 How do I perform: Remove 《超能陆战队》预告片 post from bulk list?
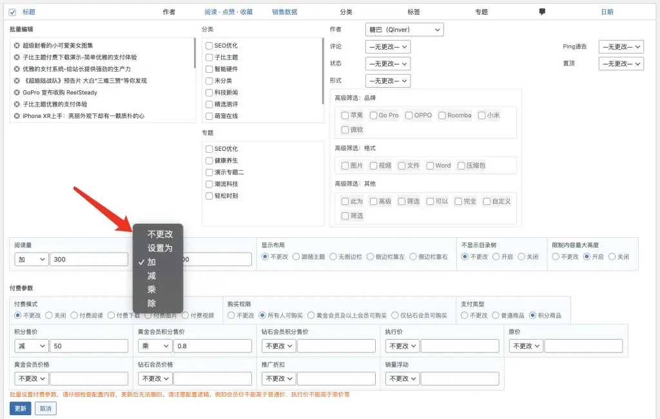click(x=17, y=81)
